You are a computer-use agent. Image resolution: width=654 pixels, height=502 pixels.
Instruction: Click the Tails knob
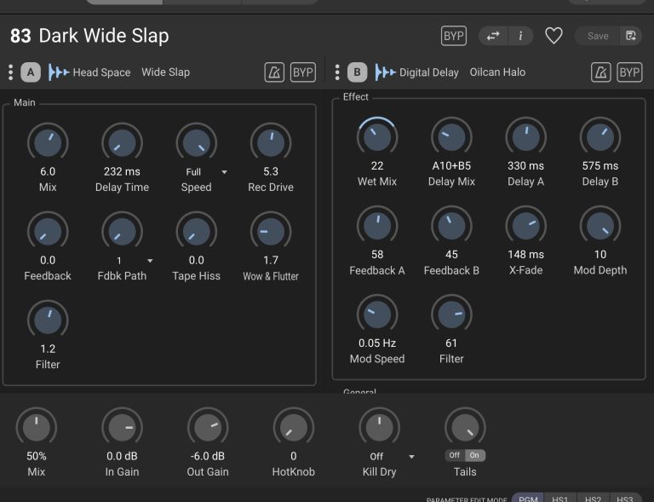[465, 427]
